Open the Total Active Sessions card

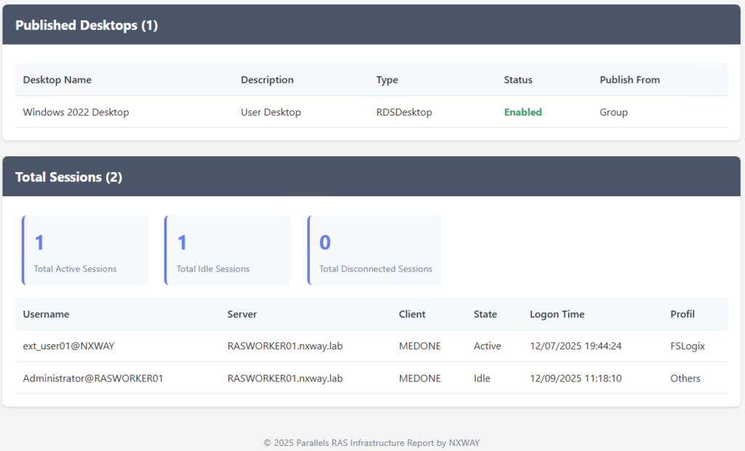coord(85,251)
